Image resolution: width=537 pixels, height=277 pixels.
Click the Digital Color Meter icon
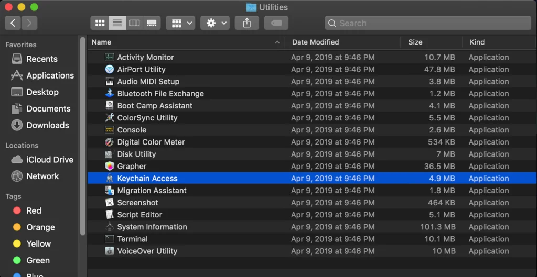coord(109,142)
